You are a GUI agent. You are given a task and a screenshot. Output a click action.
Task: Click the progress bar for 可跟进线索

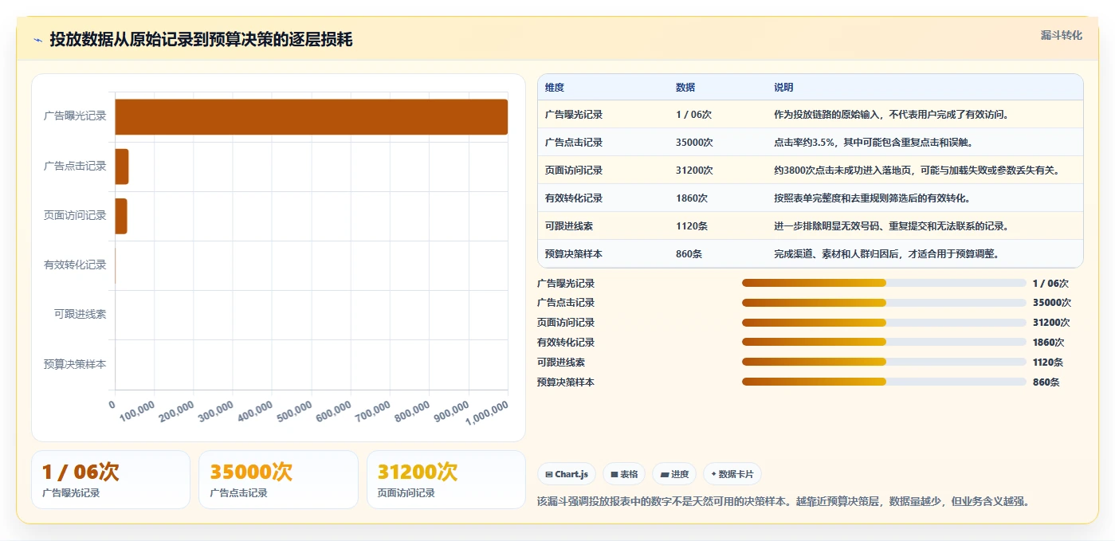884,362
